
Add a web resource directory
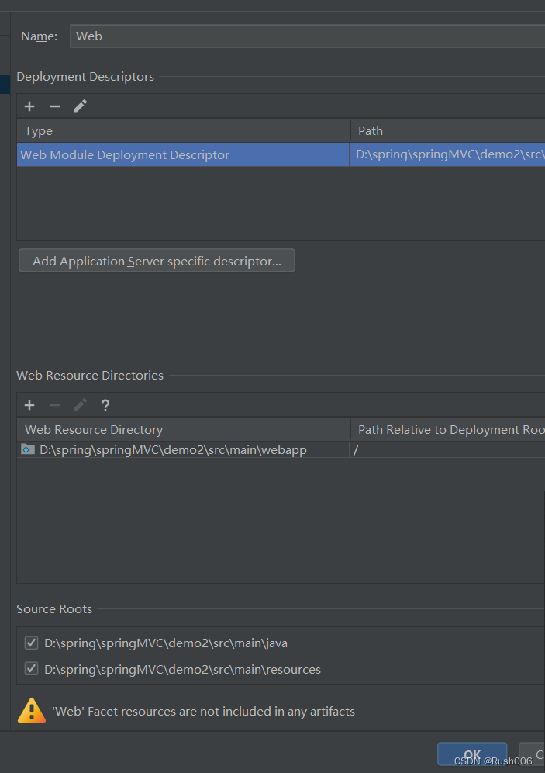[29, 405]
